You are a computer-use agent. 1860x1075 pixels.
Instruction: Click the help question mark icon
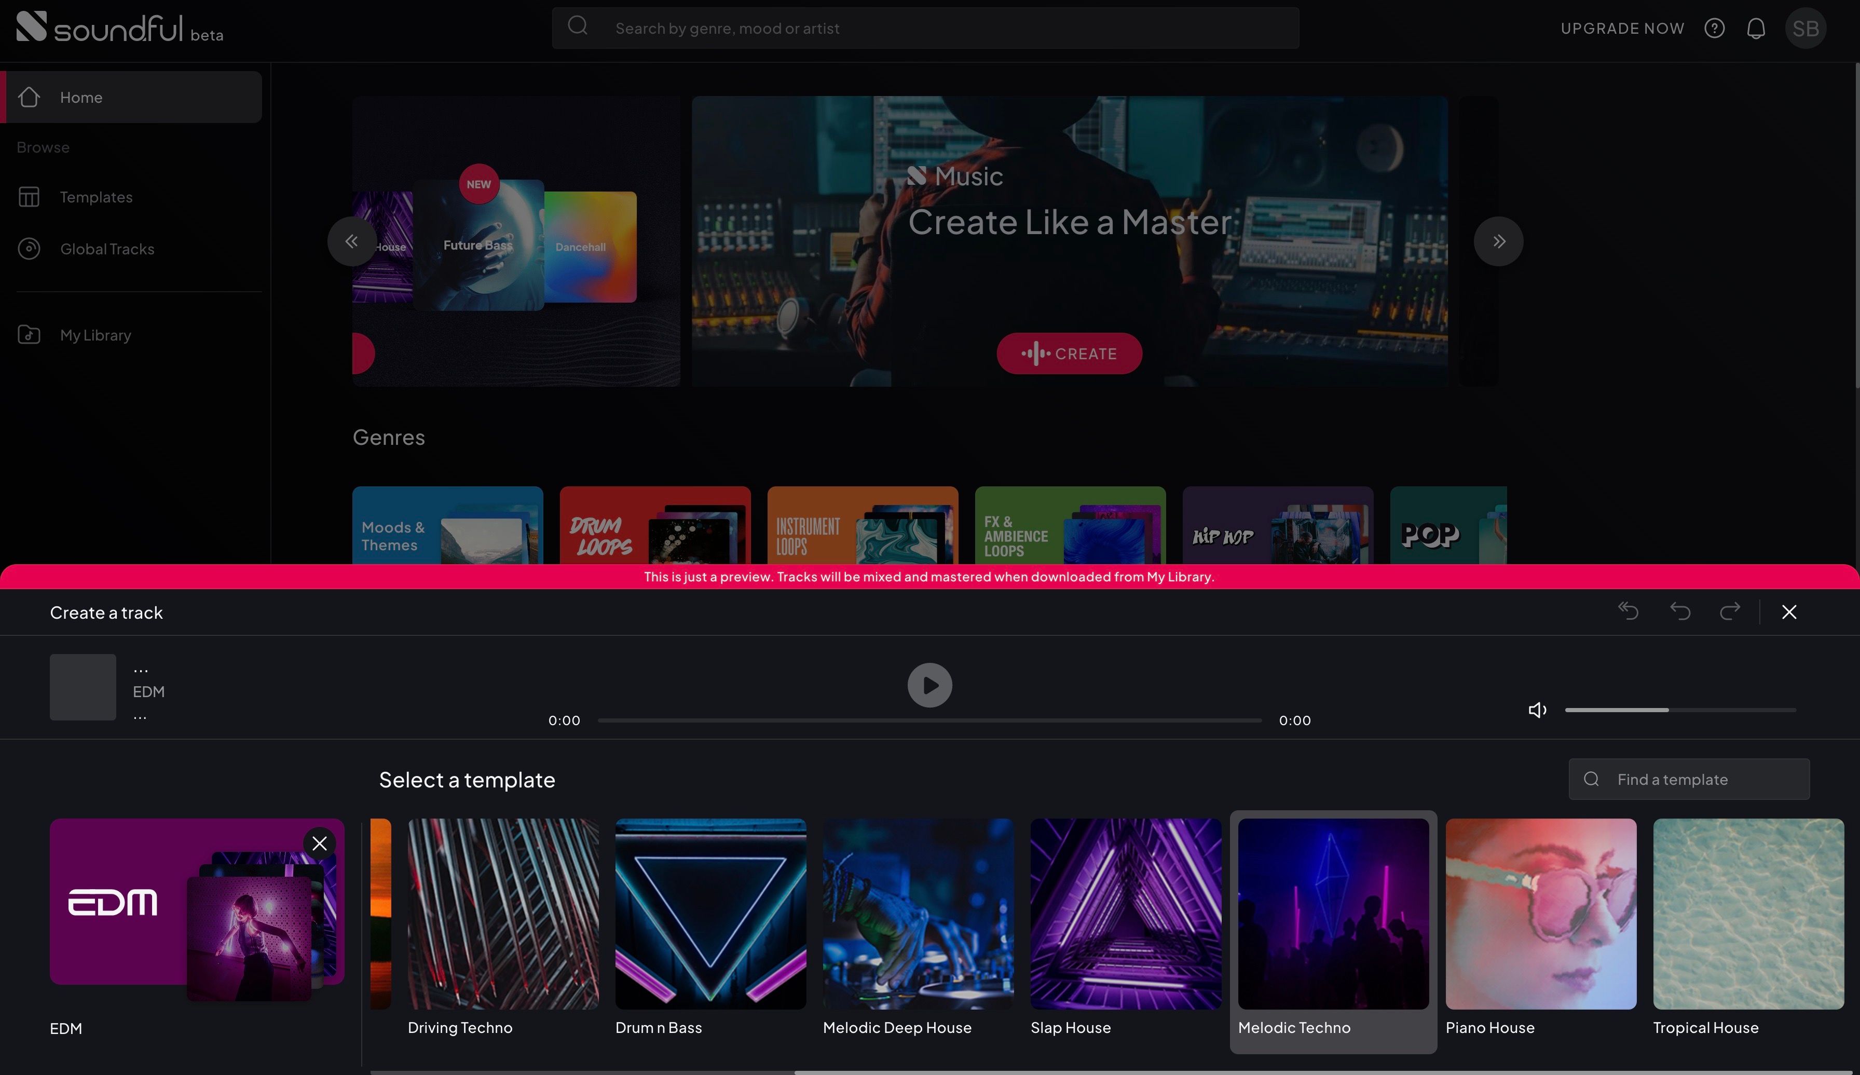pos(1715,28)
